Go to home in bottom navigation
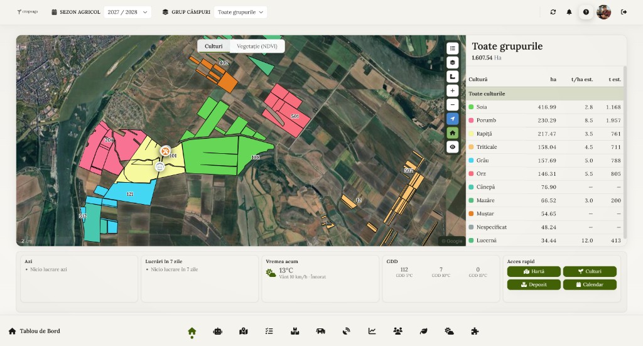Screen dimensions: 643x346 tap(192, 331)
